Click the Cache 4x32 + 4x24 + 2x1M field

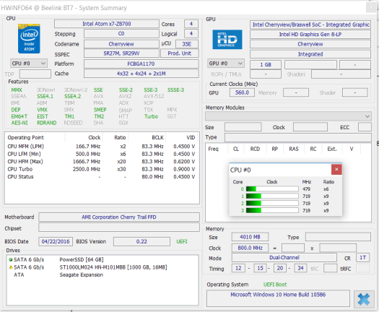click(141, 74)
